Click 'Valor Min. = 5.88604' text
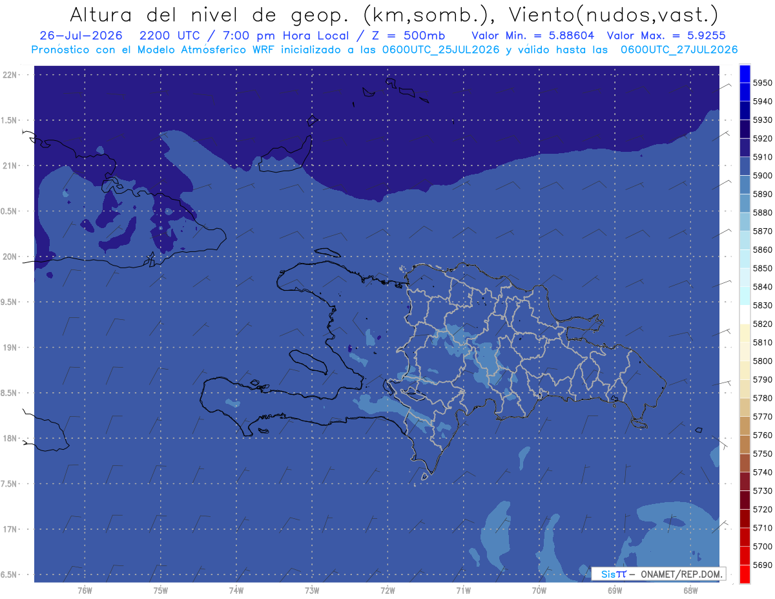This screenshot has width=775, height=599. point(533,36)
